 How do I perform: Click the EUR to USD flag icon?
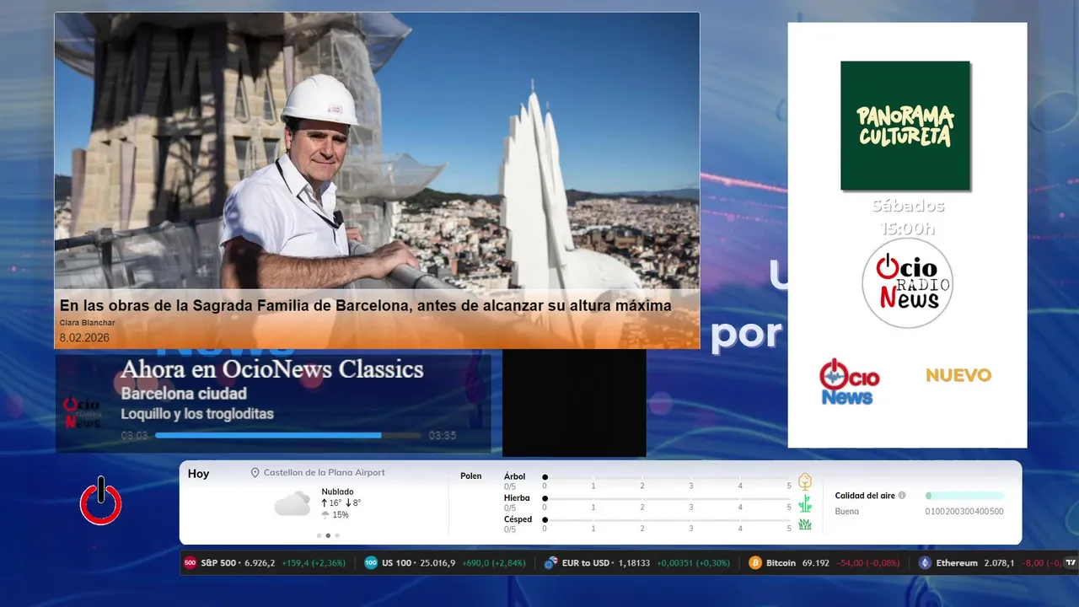point(550,563)
